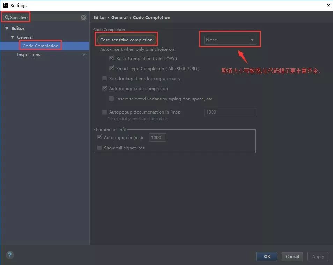Apply settings with the OK button
Screen dimensions: 333x265
pyautogui.click(x=266, y=256)
